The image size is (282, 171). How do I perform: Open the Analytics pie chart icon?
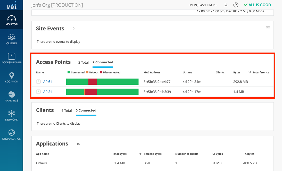pyautogui.click(x=12, y=97)
